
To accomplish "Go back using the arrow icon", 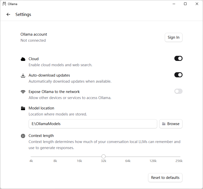I will 8,14.
